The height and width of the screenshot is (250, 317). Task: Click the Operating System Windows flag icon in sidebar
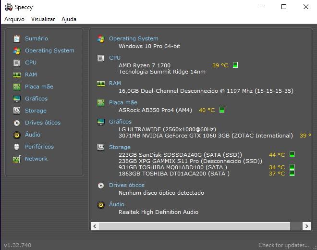17,51
